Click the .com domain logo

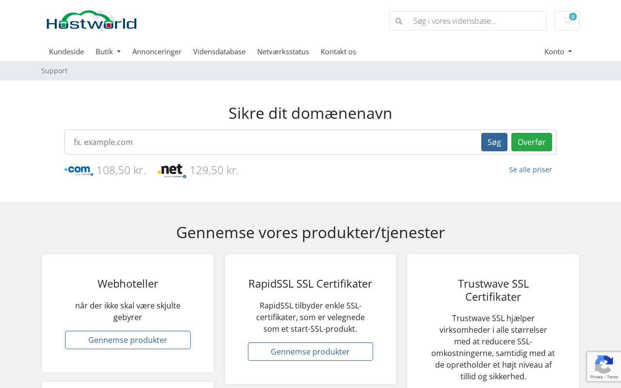pyautogui.click(x=79, y=170)
